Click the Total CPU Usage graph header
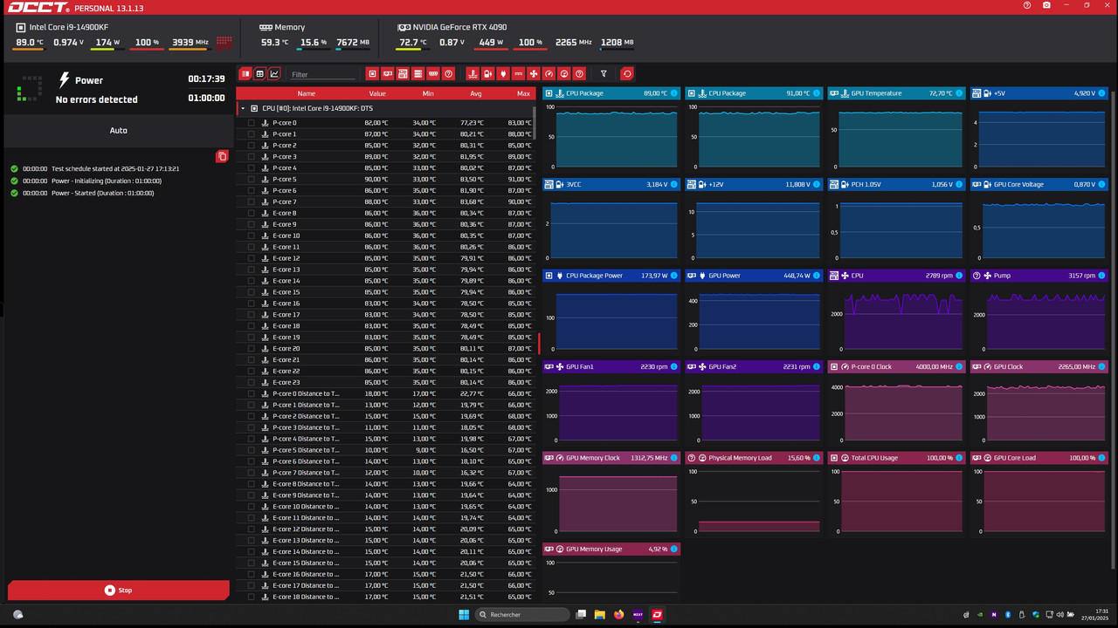This screenshot has width=1118, height=628. click(896, 458)
